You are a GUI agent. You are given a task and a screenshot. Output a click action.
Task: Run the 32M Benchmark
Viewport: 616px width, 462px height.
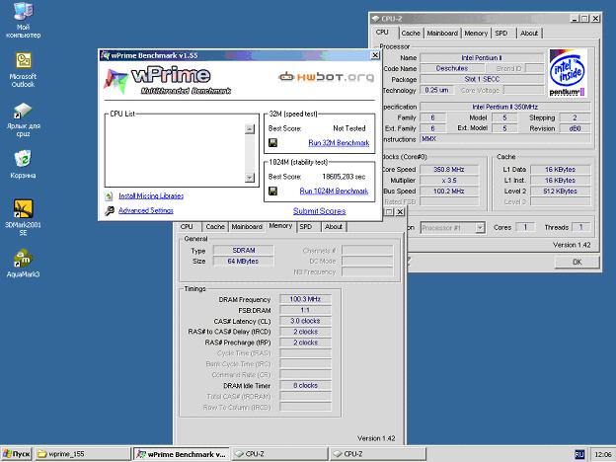pyautogui.click(x=339, y=143)
